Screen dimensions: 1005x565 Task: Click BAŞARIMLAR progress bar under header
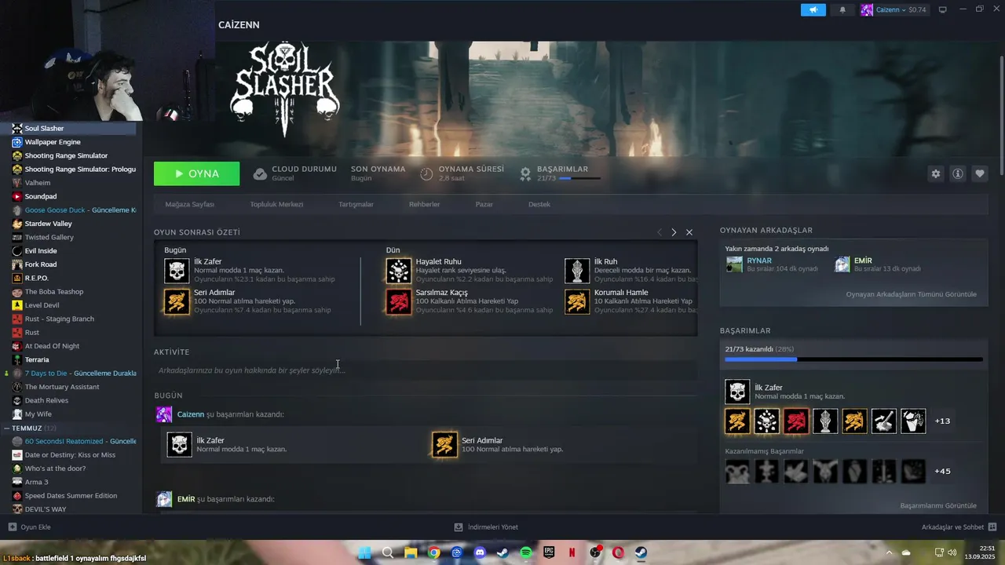tap(579, 179)
